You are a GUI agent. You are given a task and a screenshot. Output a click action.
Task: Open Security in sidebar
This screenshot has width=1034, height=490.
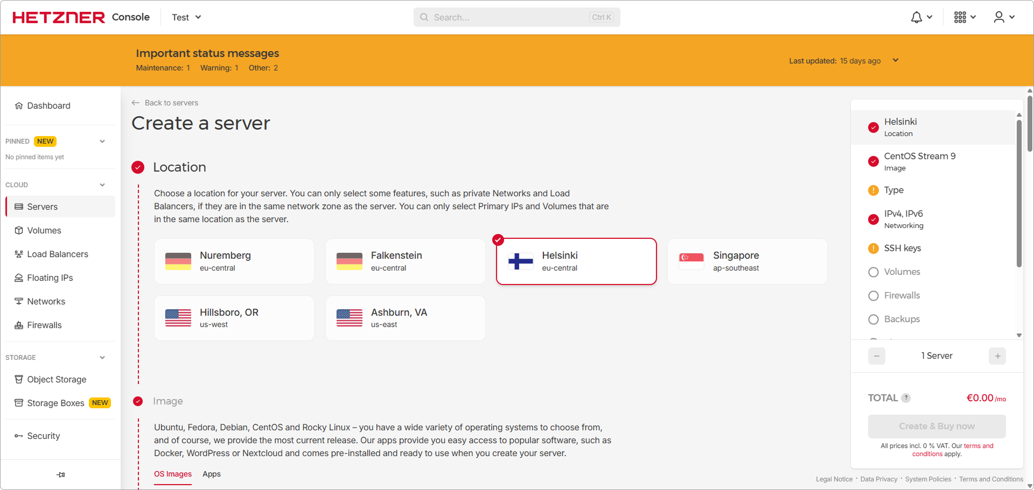point(60,436)
